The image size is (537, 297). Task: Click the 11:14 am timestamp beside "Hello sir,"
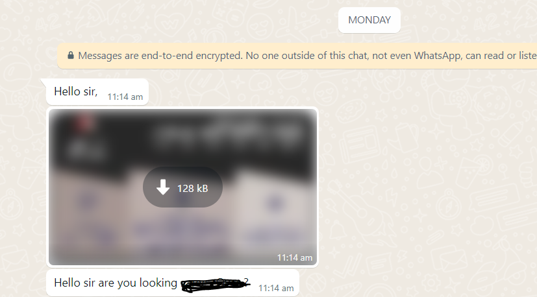125,97
